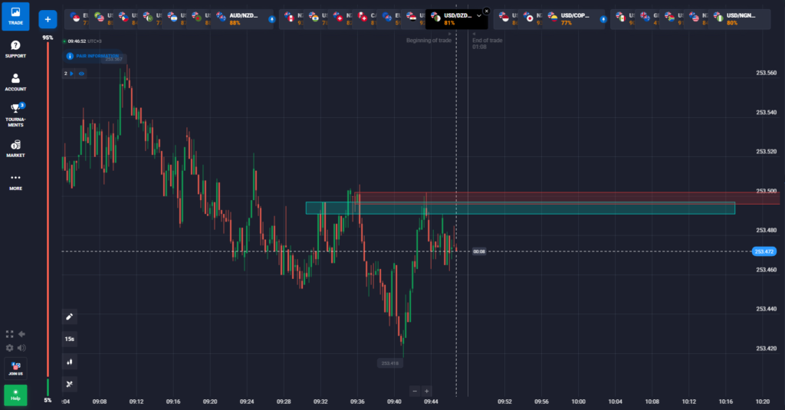Open the candlestick chart type selector
785x410 pixels.
click(x=70, y=361)
